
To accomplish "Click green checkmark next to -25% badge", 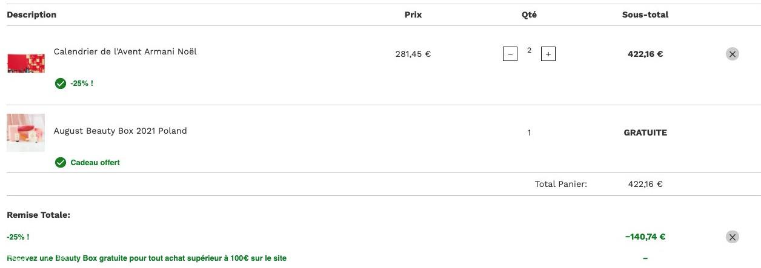I will point(61,83).
